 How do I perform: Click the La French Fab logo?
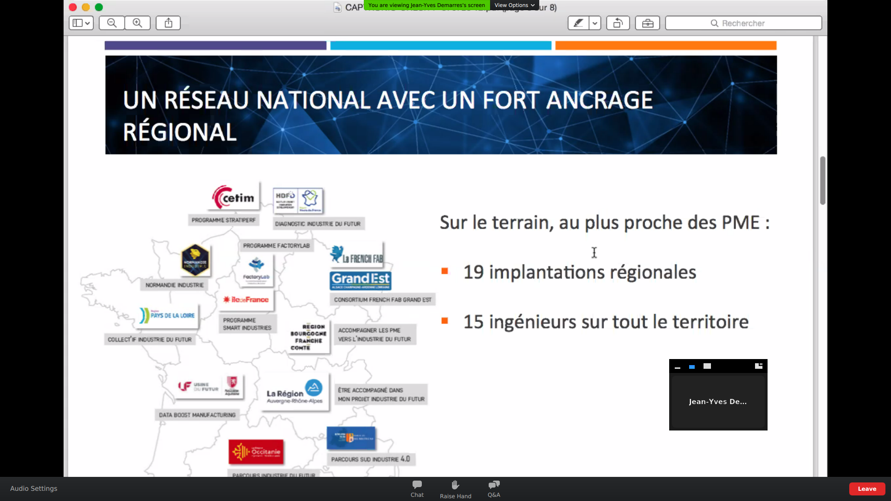[x=356, y=255]
